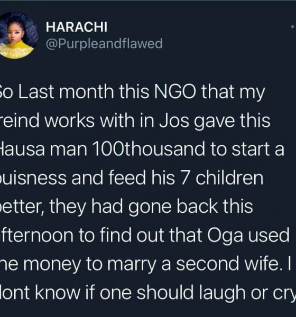
Task: Open HARACHI's profile picture
Action: (18, 35)
